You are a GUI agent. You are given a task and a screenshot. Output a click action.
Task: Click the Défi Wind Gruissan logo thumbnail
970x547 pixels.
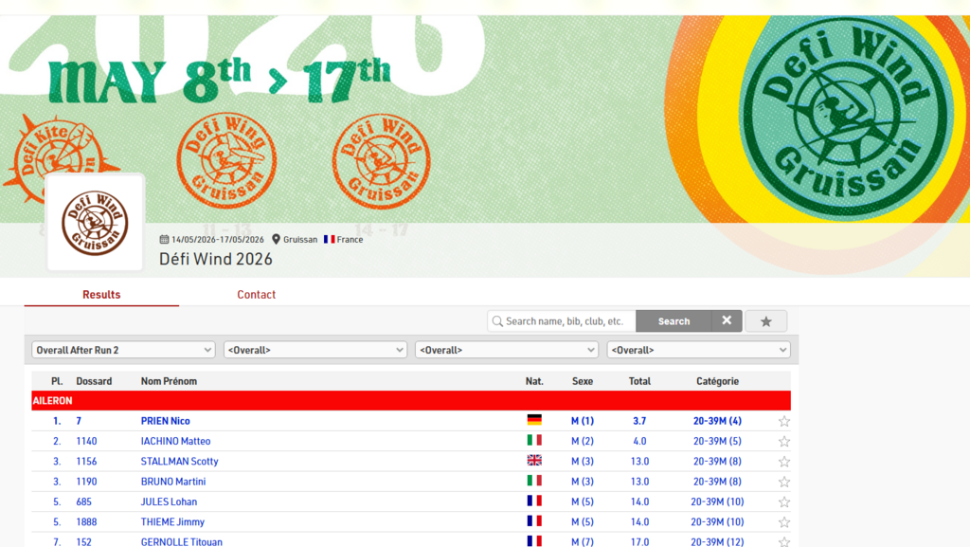(x=96, y=222)
